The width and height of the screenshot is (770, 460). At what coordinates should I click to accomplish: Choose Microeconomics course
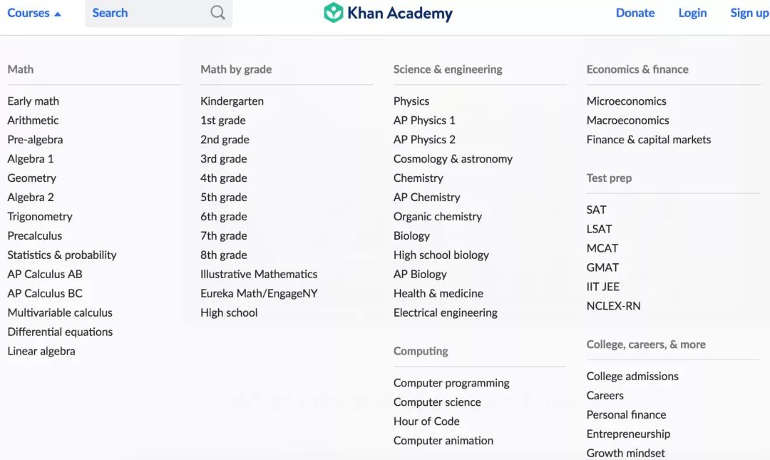(x=626, y=101)
